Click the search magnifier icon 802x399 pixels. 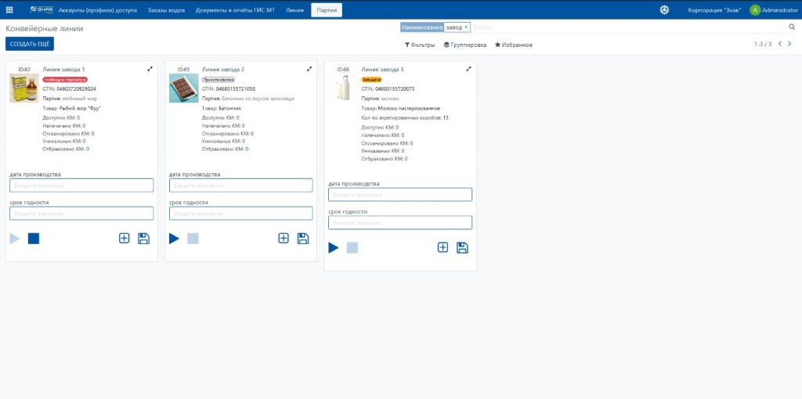click(792, 27)
